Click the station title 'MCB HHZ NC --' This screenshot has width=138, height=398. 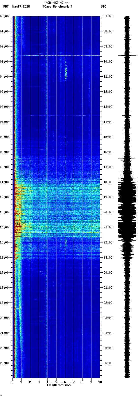pyautogui.click(x=57, y=3)
